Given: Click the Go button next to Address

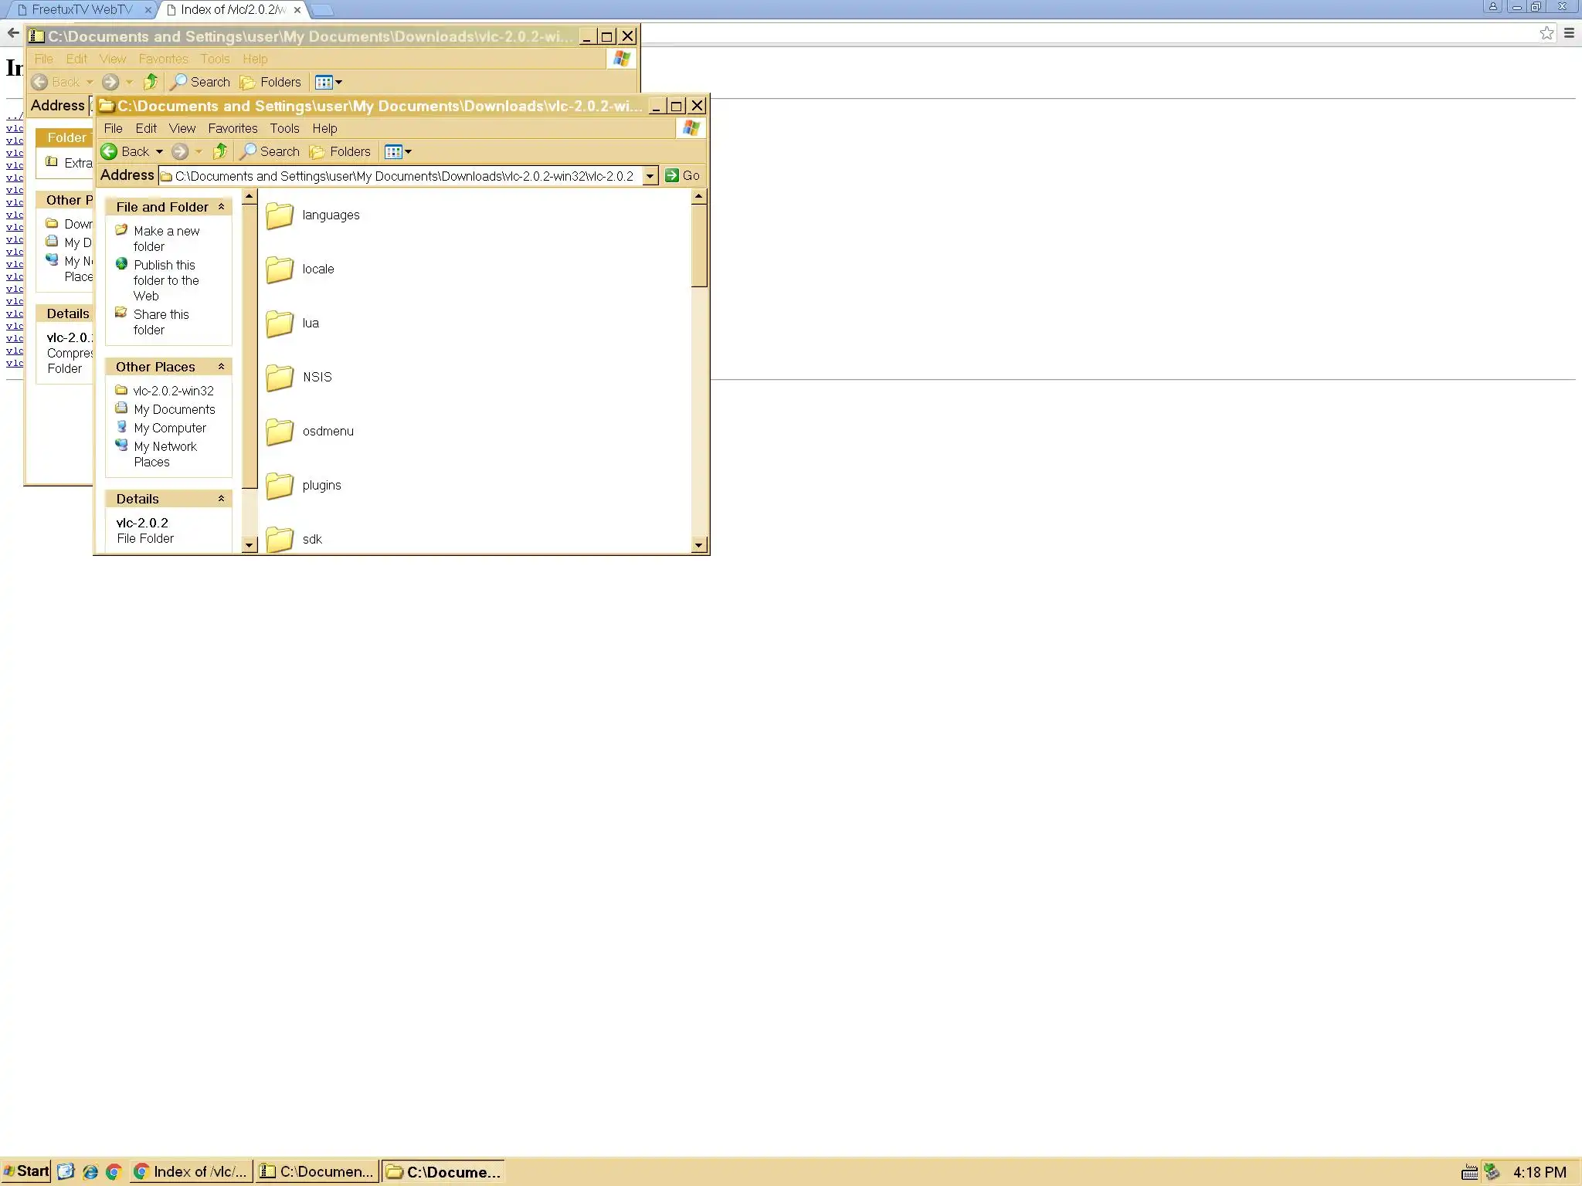Looking at the screenshot, I should pos(682,176).
